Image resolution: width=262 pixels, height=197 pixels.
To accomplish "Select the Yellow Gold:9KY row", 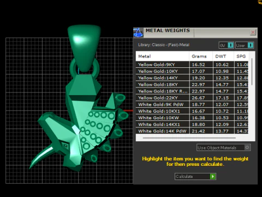I will 192,65.
